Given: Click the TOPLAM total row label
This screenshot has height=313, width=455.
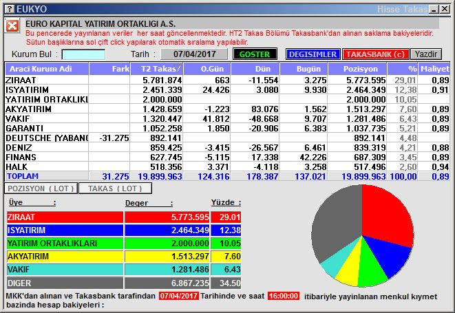Looking at the screenshot, I should [23, 176].
